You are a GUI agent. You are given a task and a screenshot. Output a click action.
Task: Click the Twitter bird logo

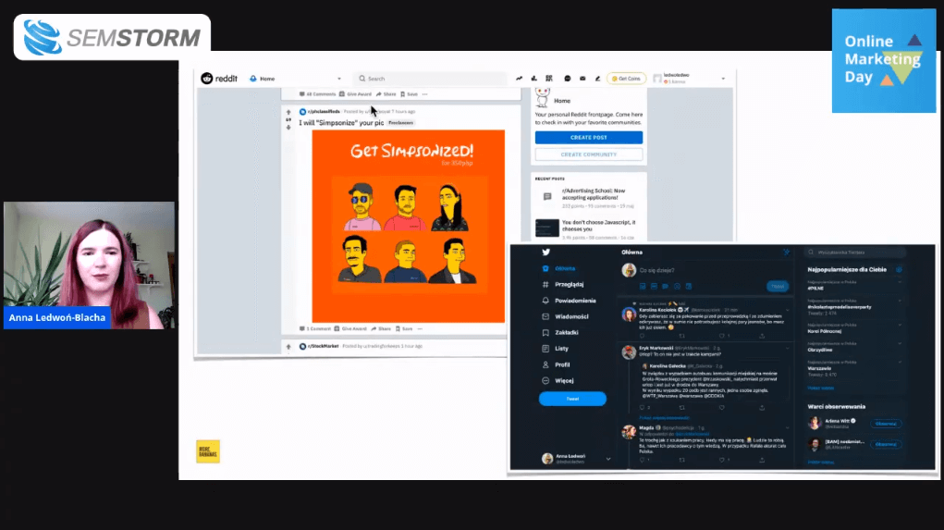(546, 253)
